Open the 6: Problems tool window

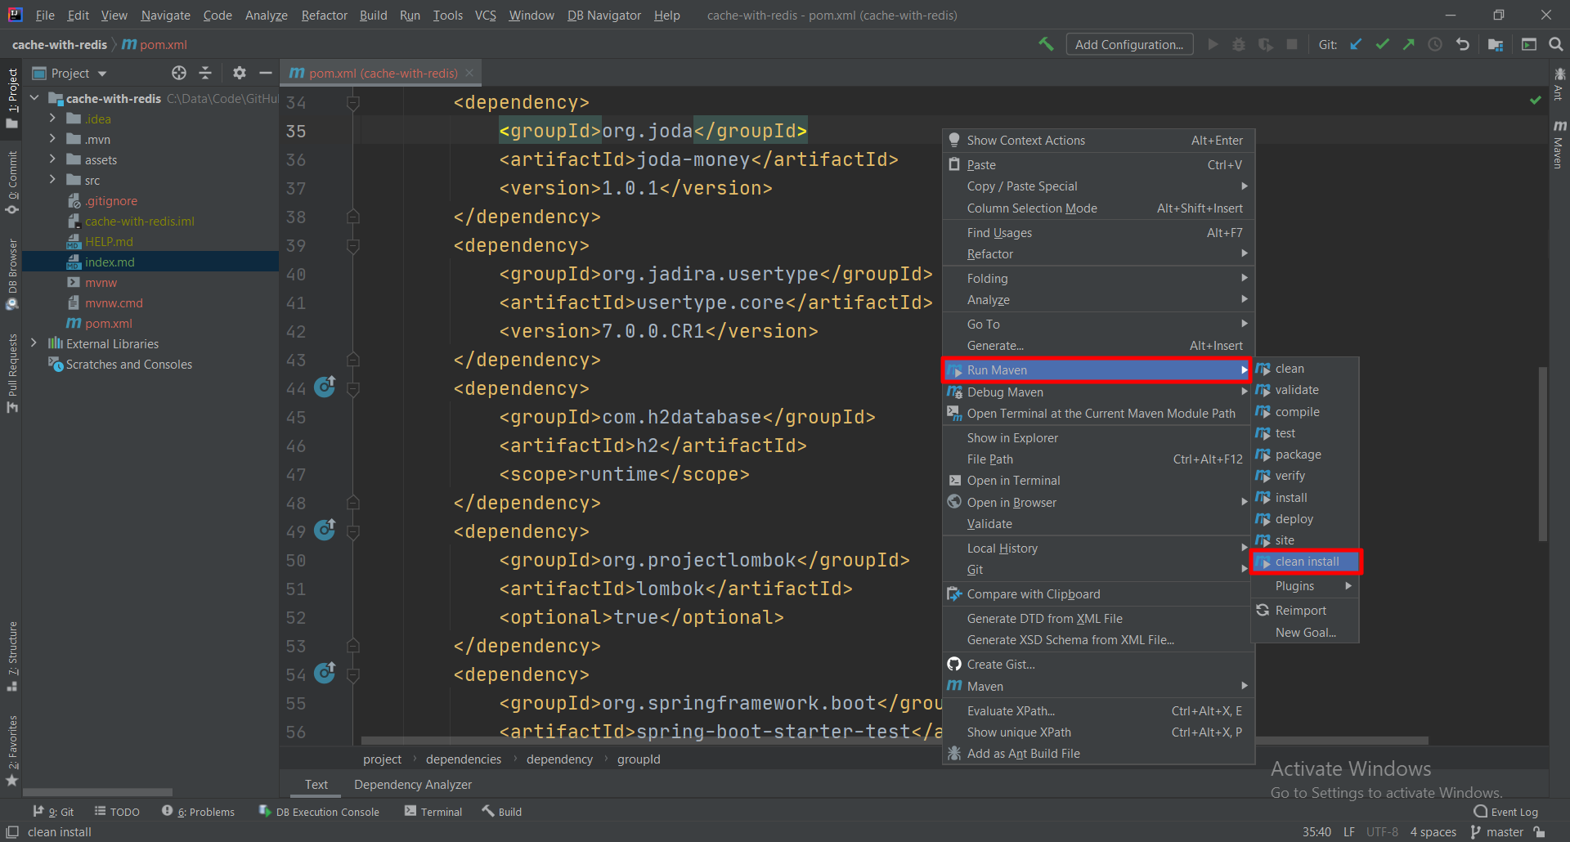point(199,812)
